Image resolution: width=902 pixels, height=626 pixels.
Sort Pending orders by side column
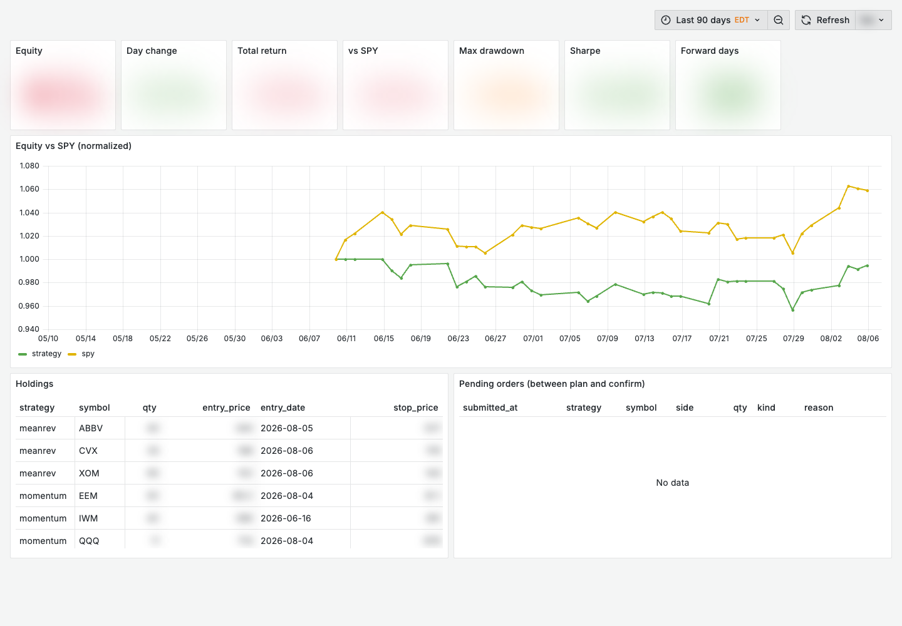tap(685, 408)
